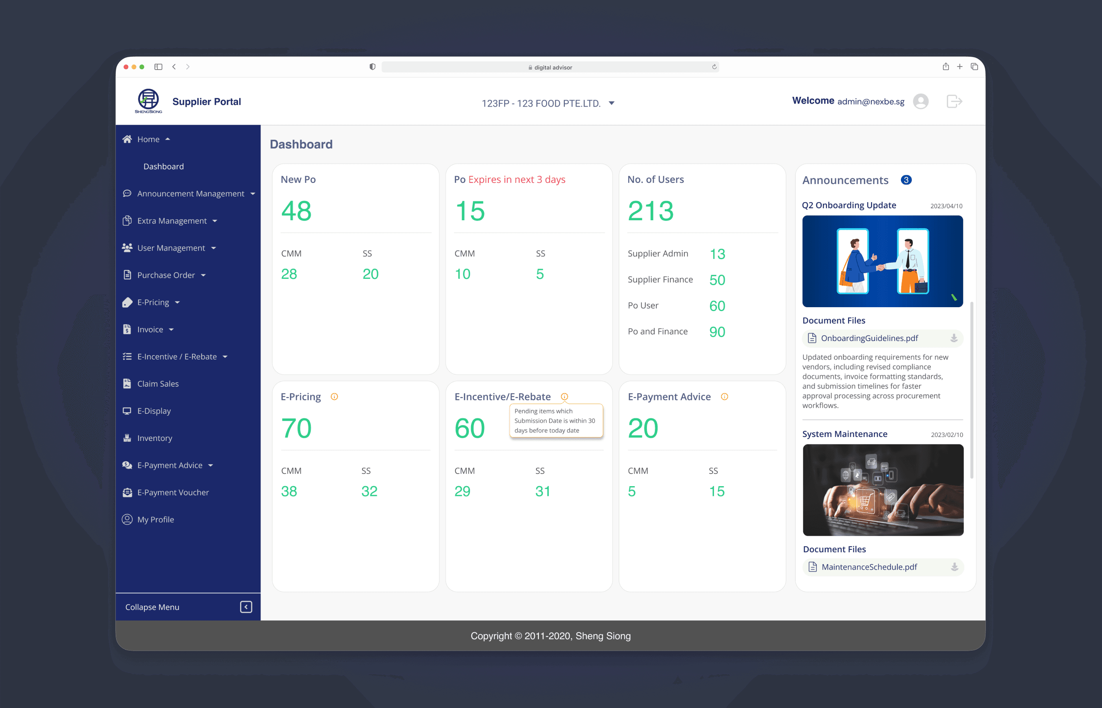Click the collapse menu arrow icon
1102x708 pixels.
click(x=246, y=607)
